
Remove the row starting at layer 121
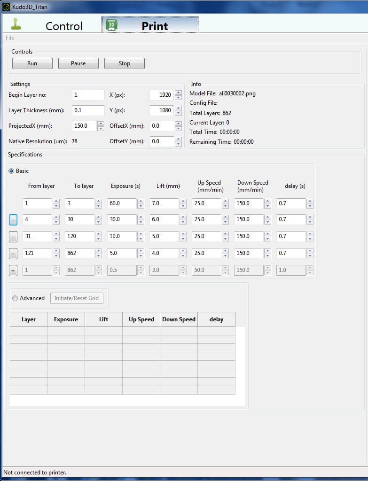point(13,253)
